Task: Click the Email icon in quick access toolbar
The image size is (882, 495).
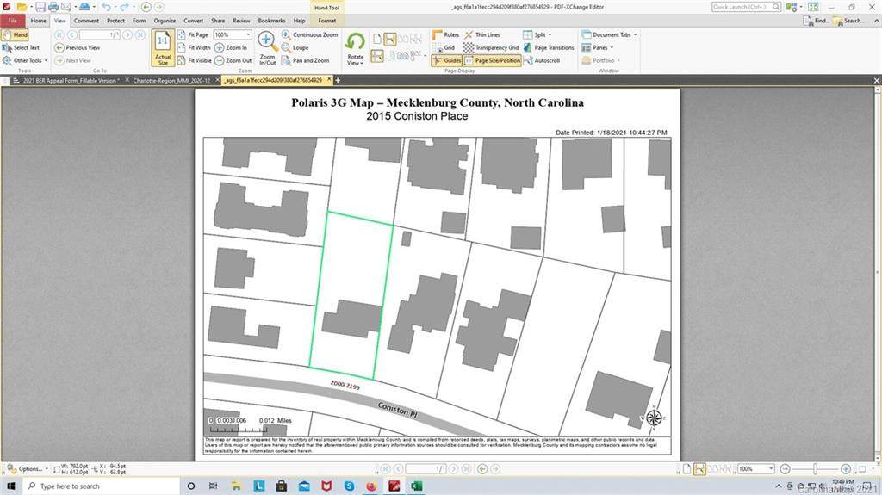Action: [x=65, y=7]
